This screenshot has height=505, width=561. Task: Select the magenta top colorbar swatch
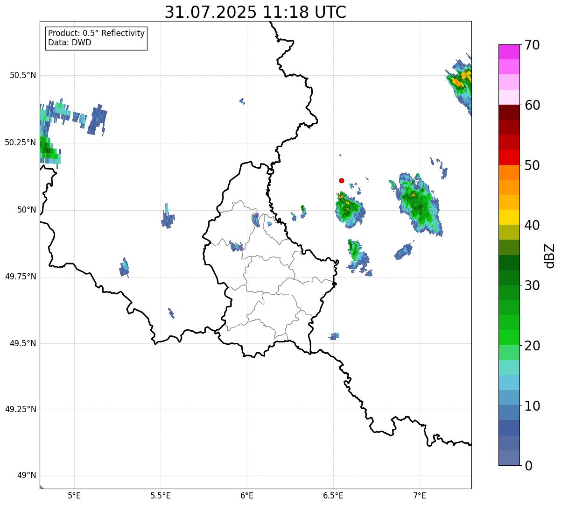[x=509, y=52]
